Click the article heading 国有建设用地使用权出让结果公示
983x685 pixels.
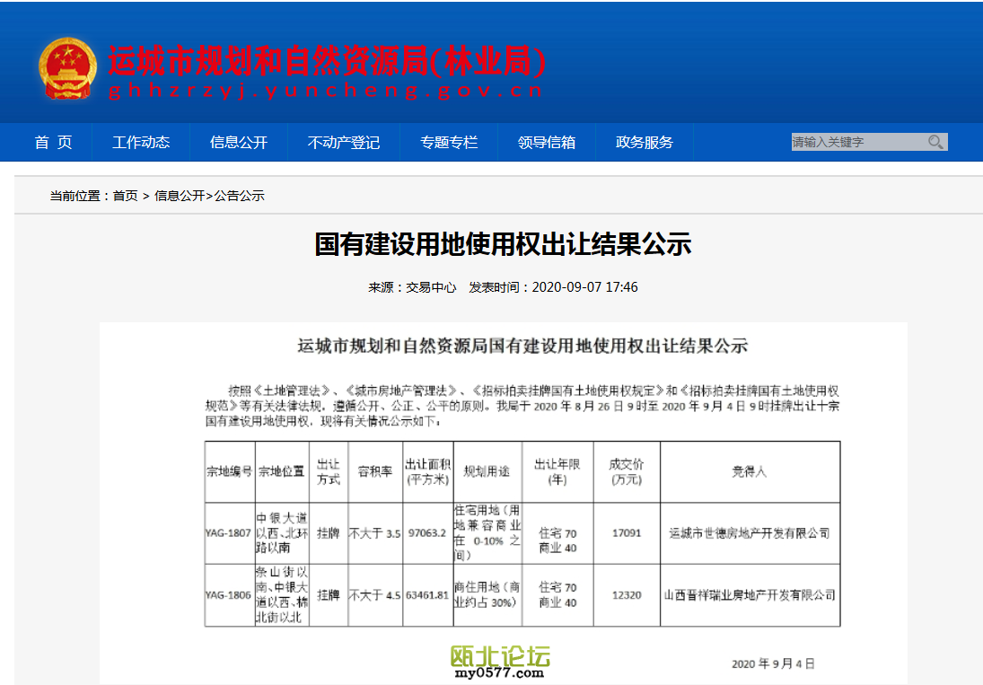point(503,244)
